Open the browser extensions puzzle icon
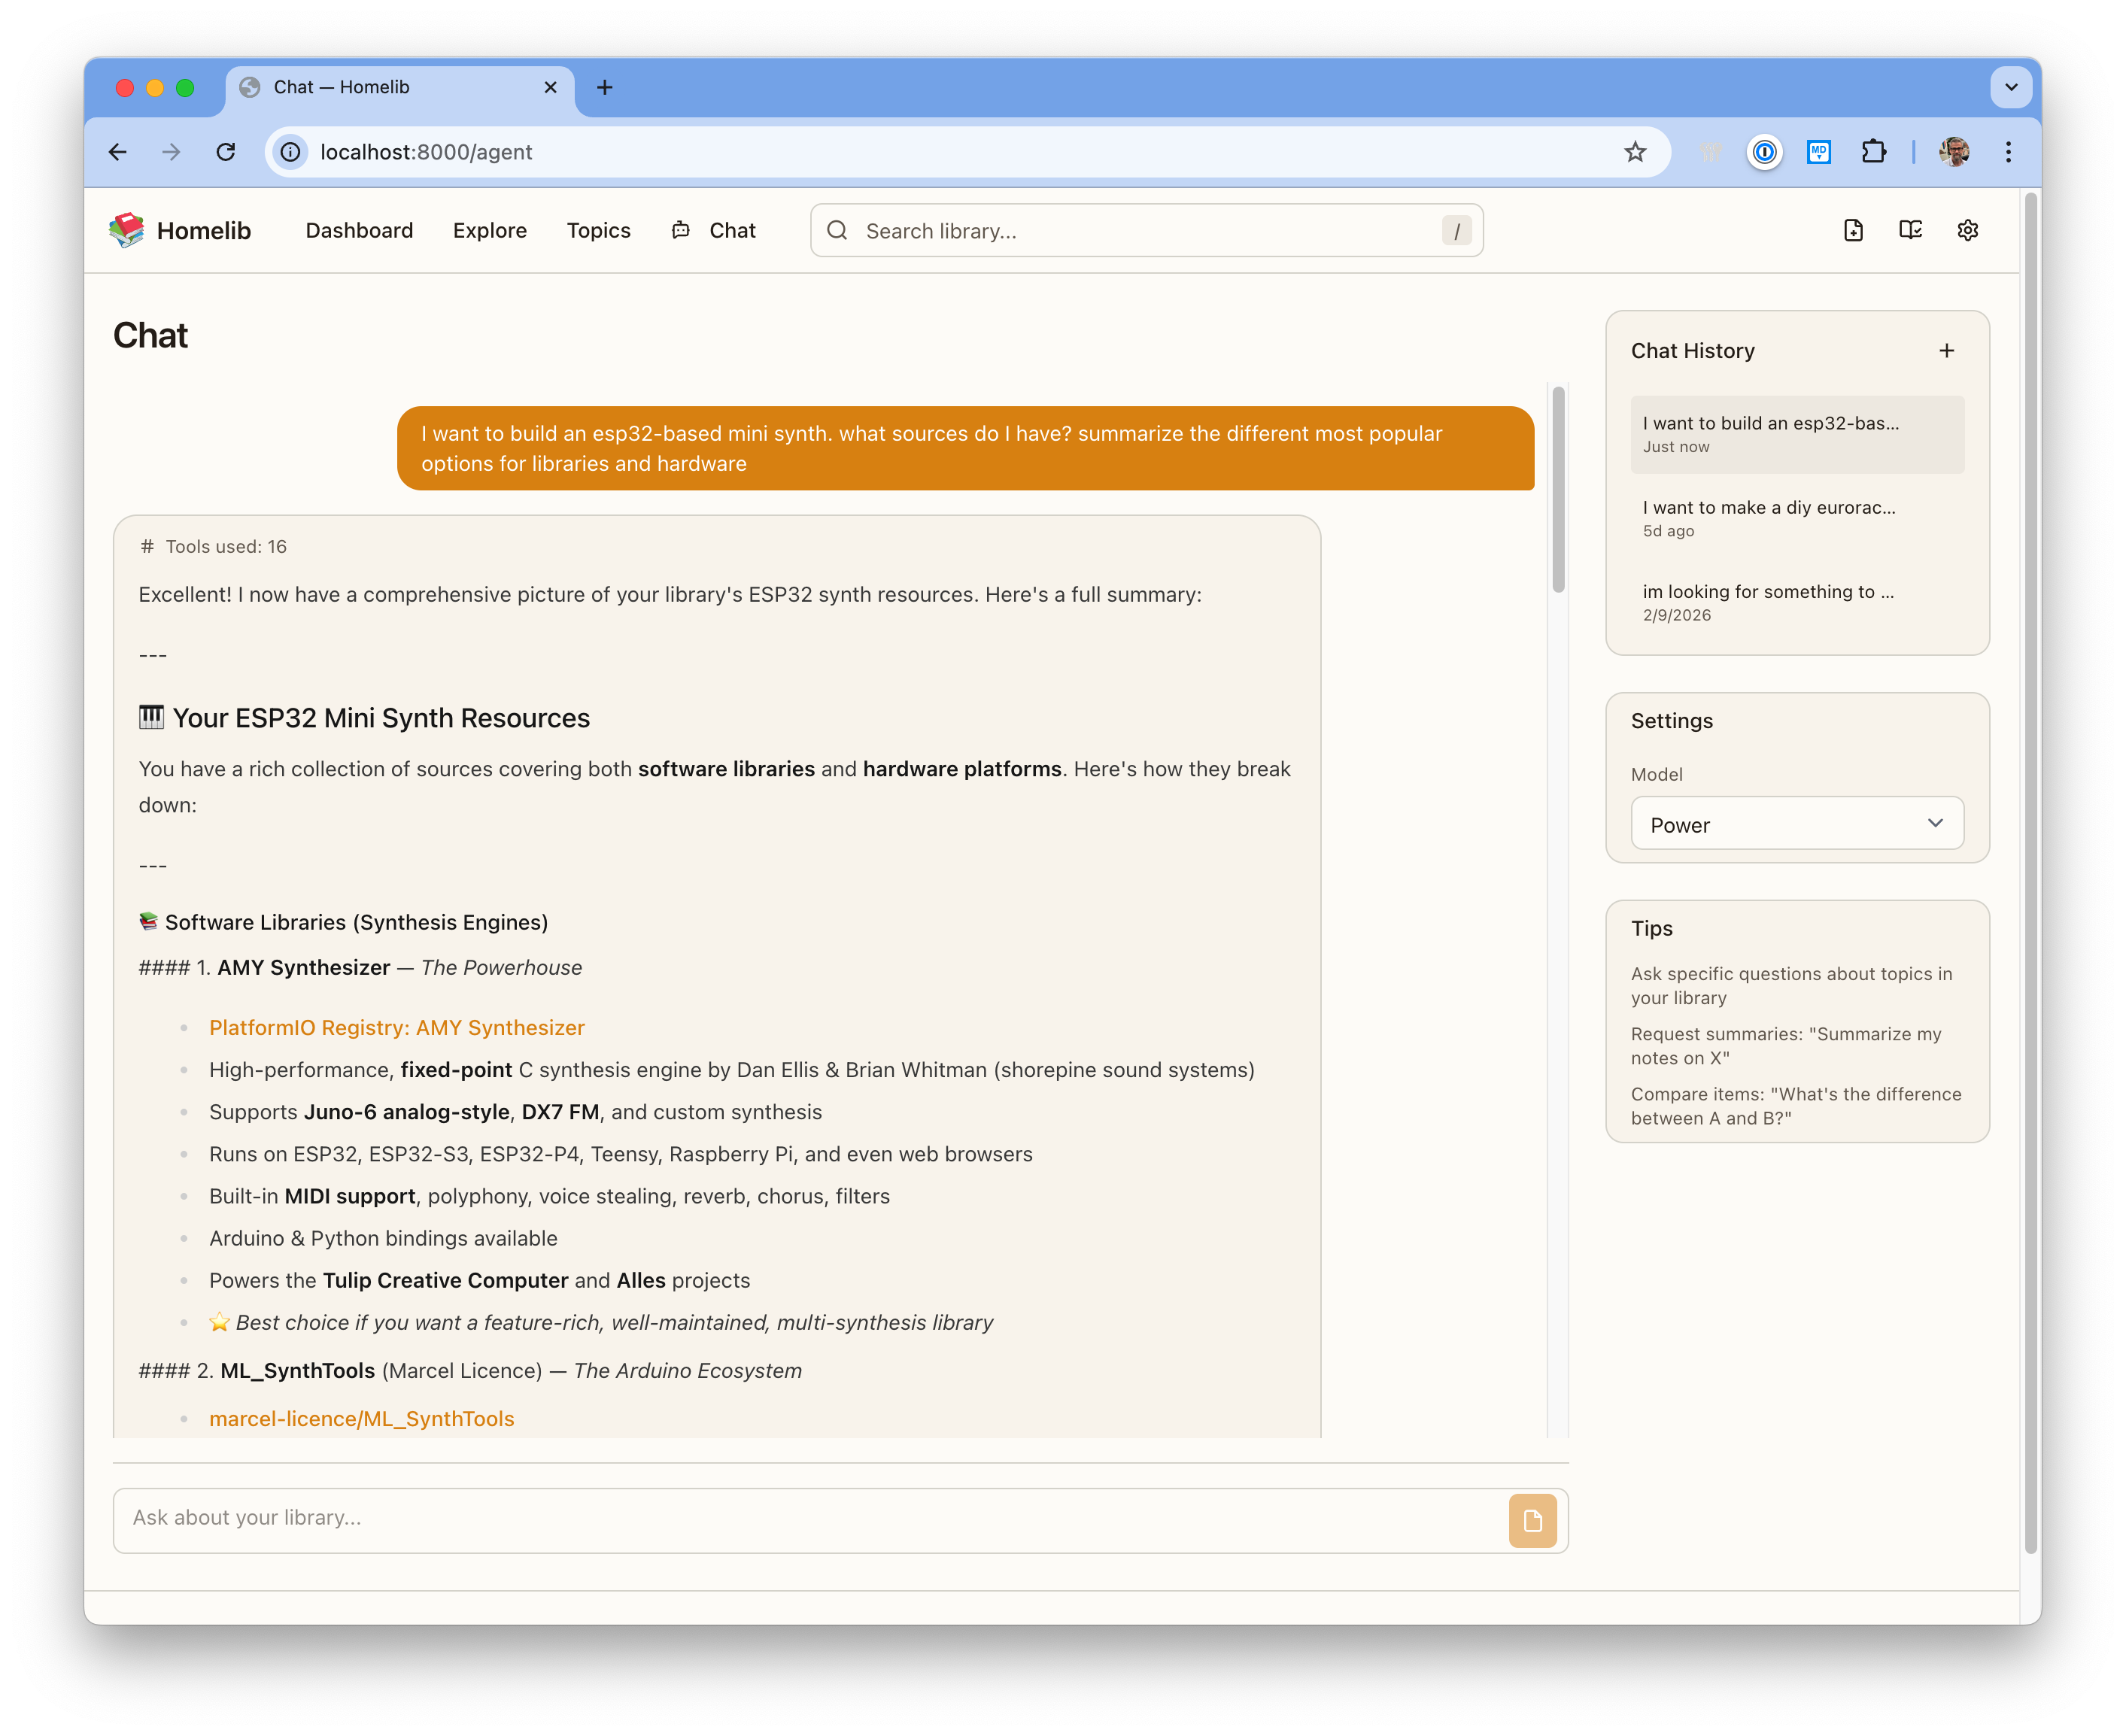This screenshot has height=1736, width=2126. 1873,152
